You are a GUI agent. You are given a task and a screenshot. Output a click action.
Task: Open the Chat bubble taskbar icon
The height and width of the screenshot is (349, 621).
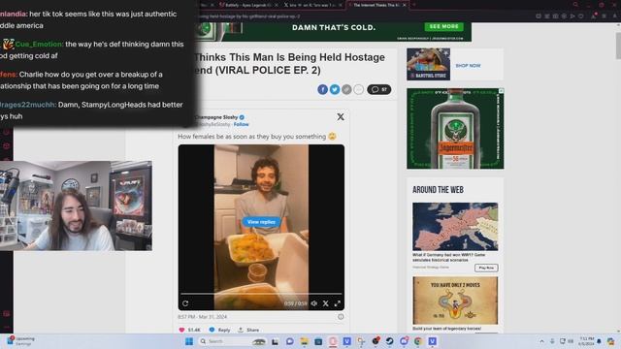pyautogui.click(x=289, y=341)
